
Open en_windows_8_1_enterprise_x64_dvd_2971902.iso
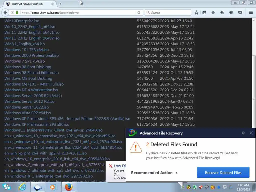click(x=48, y=176)
